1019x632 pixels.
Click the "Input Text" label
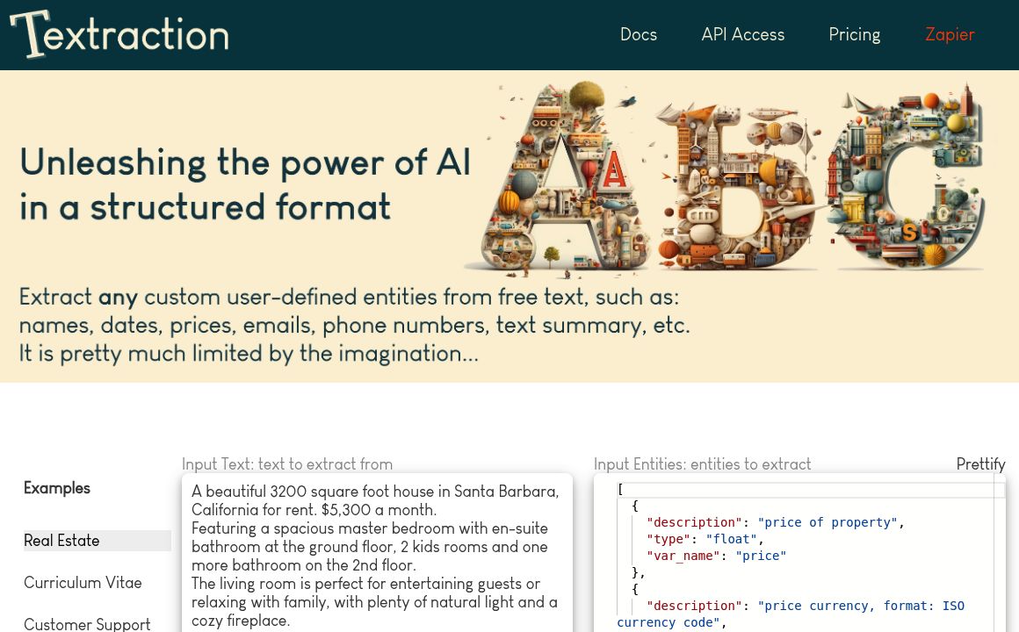(287, 464)
